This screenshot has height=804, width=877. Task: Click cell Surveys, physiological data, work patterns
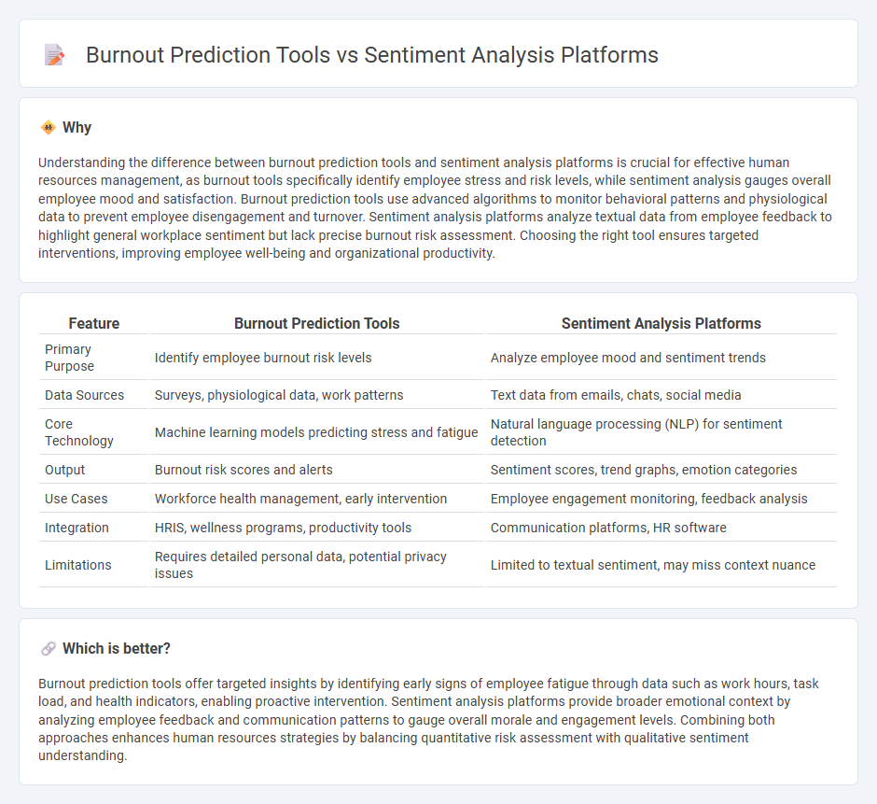(316, 395)
